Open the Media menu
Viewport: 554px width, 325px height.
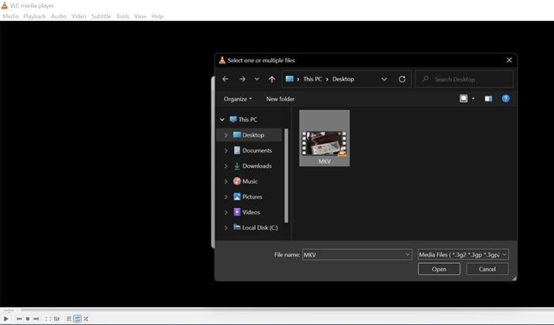tap(10, 16)
